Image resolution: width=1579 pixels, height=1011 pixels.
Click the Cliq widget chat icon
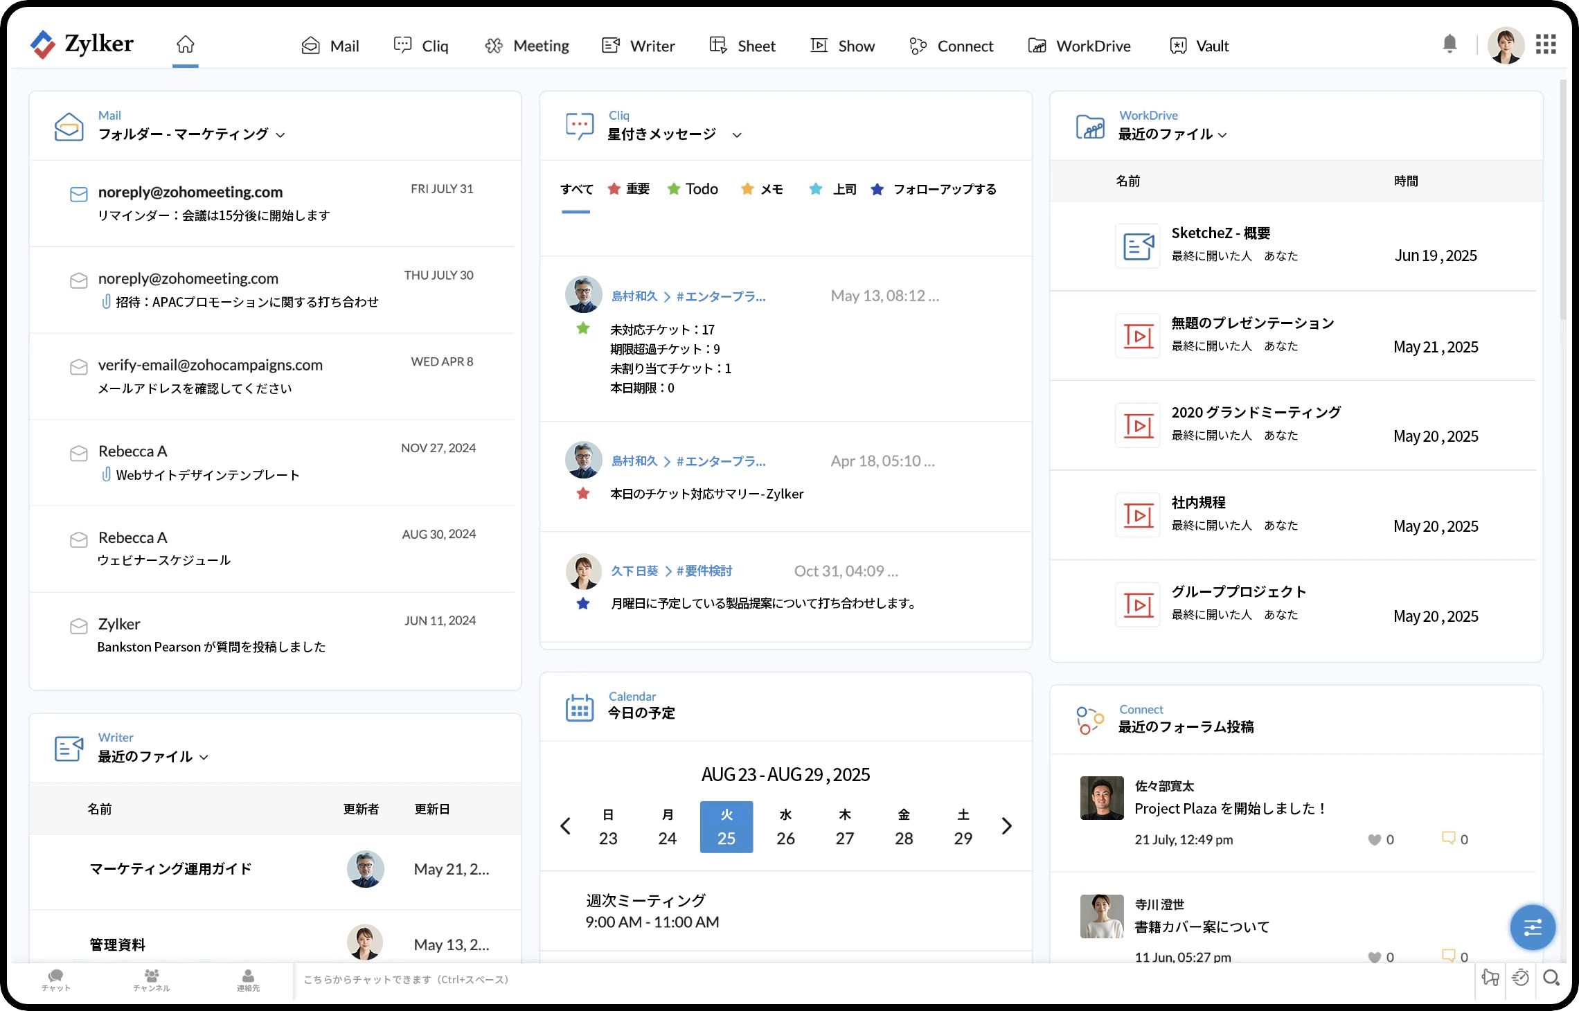click(x=580, y=126)
